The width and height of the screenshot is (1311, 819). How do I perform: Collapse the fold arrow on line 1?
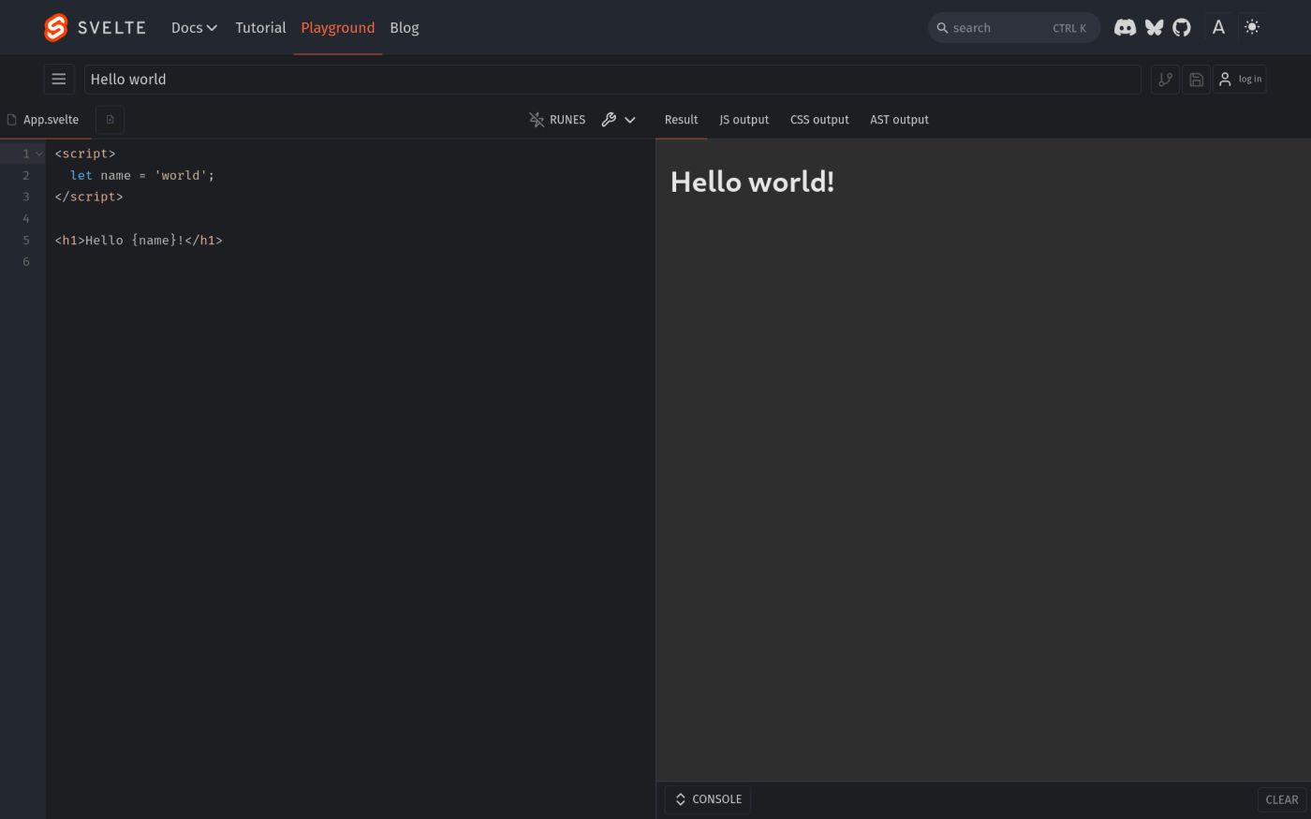(39, 154)
